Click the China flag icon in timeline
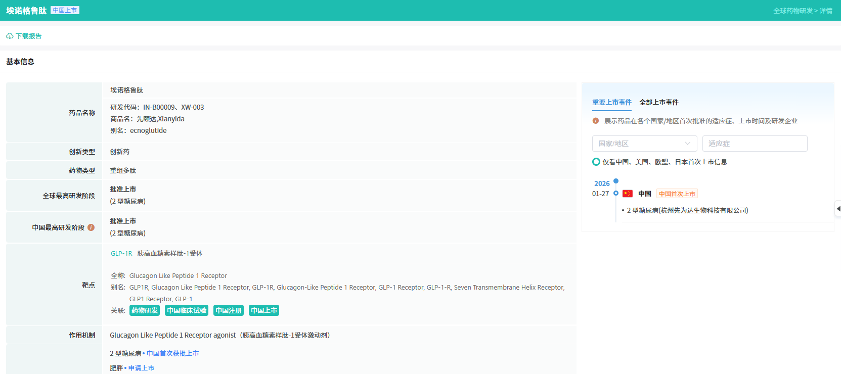This screenshot has width=841, height=374. click(x=628, y=194)
